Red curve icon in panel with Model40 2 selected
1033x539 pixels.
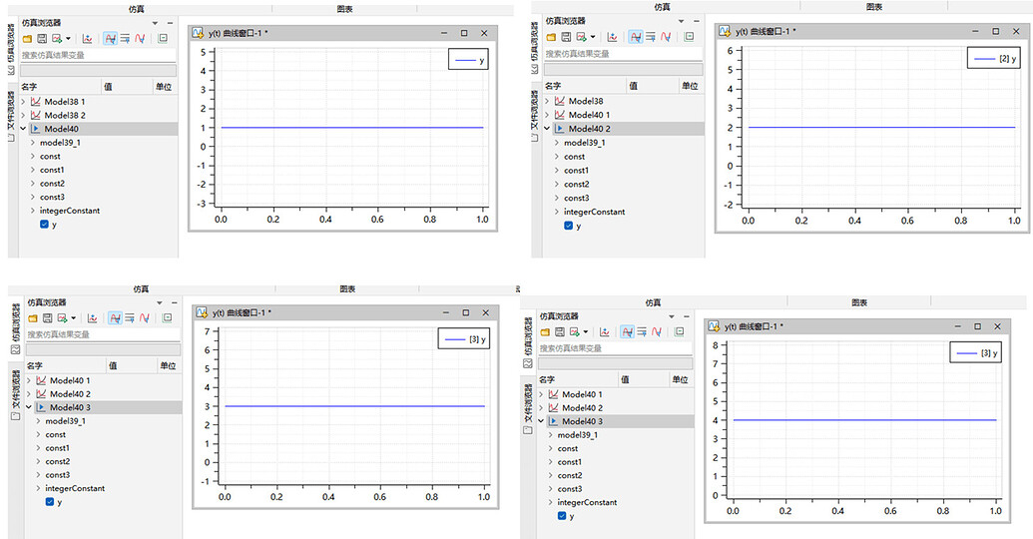point(666,37)
